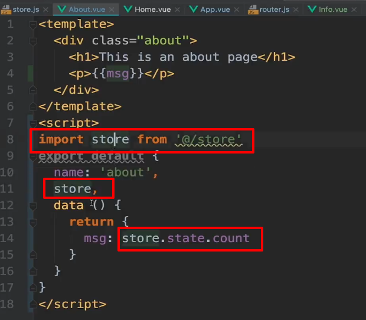
Task: Click the JS file icon on store.js tab
Action: click(5, 10)
